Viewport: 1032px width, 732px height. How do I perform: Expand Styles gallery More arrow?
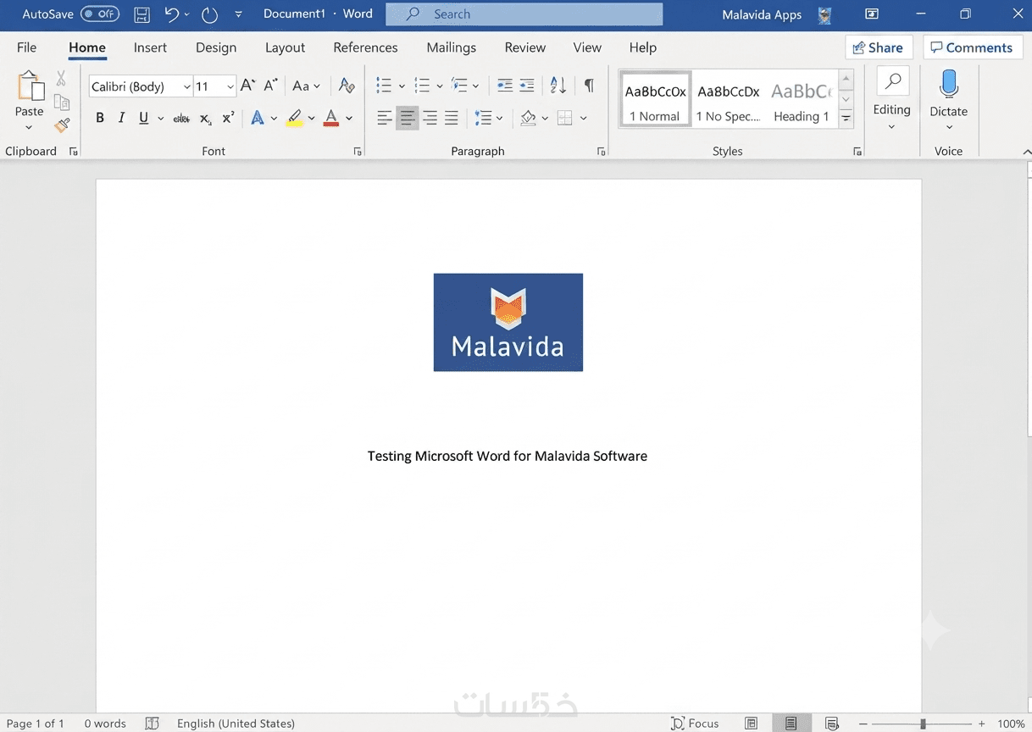click(846, 119)
